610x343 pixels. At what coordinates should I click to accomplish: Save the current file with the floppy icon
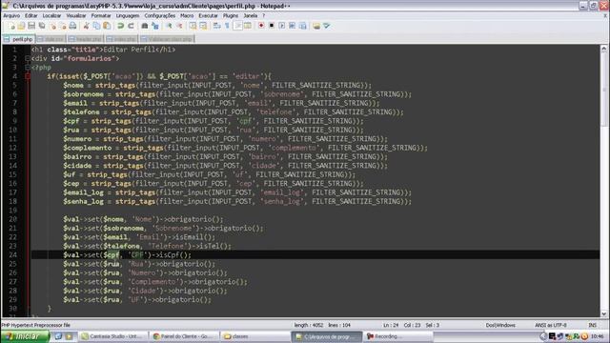click(31, 26)
